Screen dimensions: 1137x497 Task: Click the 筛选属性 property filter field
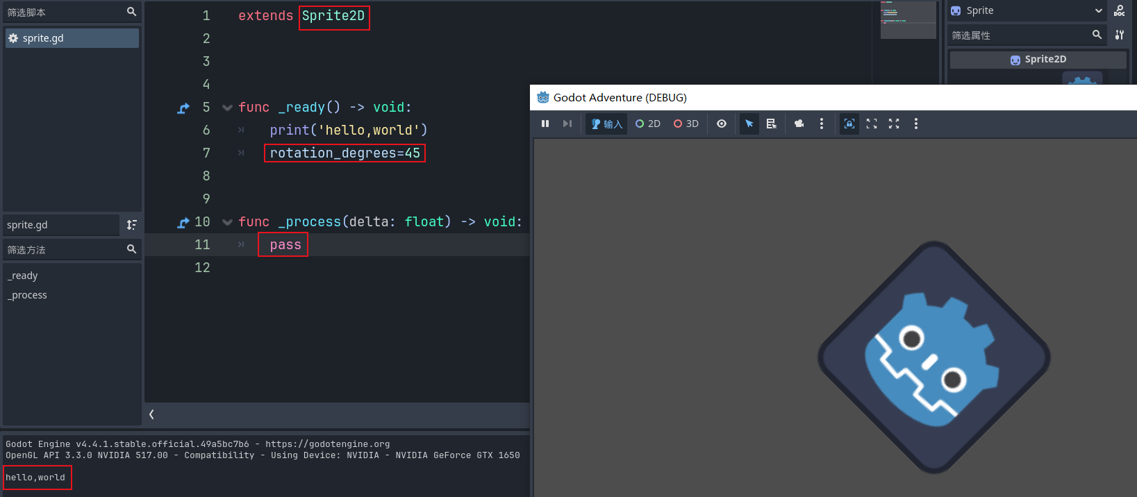[x=1027, y=35]
